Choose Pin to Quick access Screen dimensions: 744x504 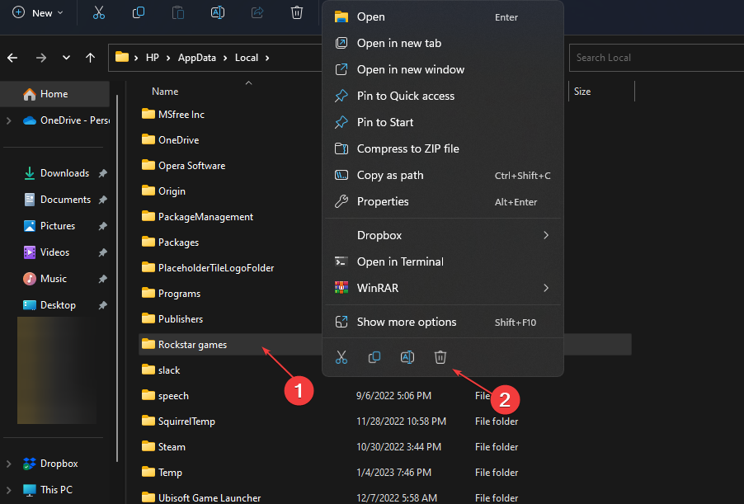[443, 96]
